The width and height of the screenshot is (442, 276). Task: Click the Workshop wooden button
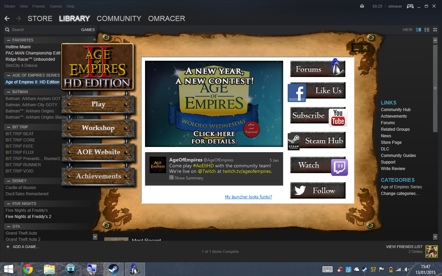pos(98,128)
